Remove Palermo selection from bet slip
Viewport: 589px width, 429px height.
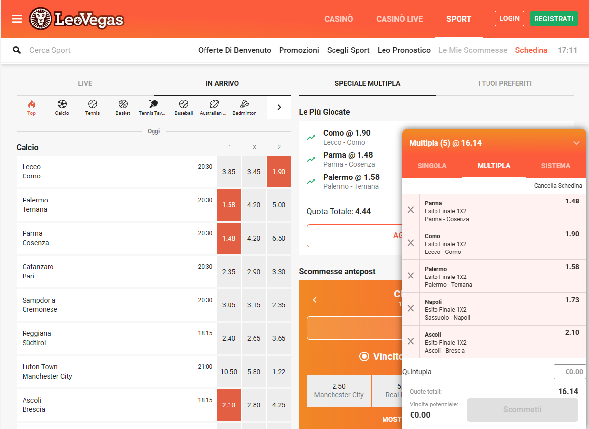click(x=411, y=276)
